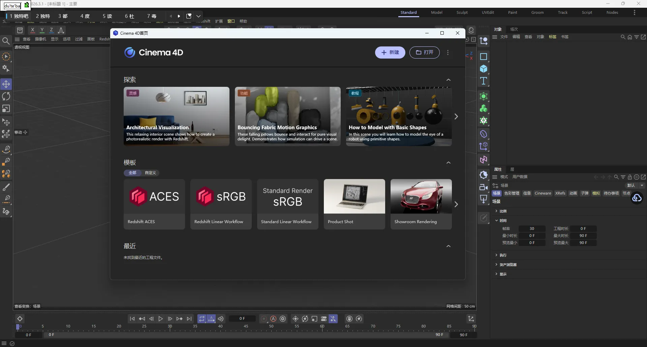Viewport: 647px width, 347px height.
Task: Click frame 45 on timeline ruler
Action: coord(246,326)
